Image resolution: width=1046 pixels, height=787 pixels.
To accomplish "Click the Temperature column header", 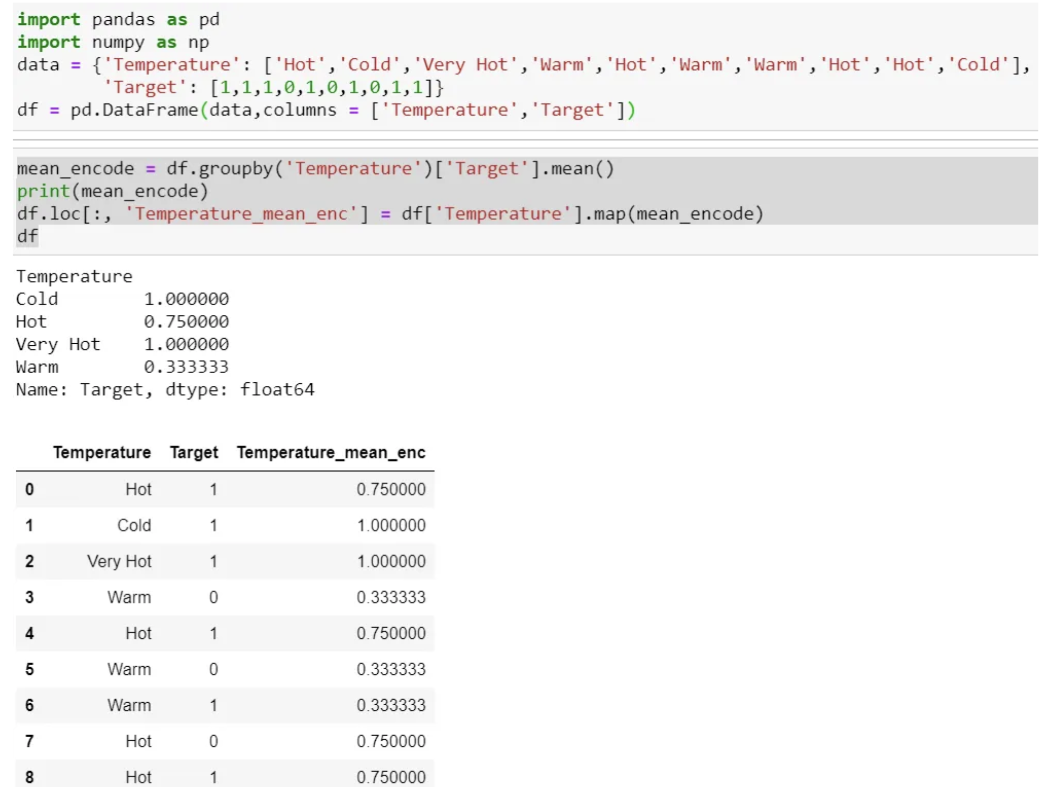I will (102, 452).
